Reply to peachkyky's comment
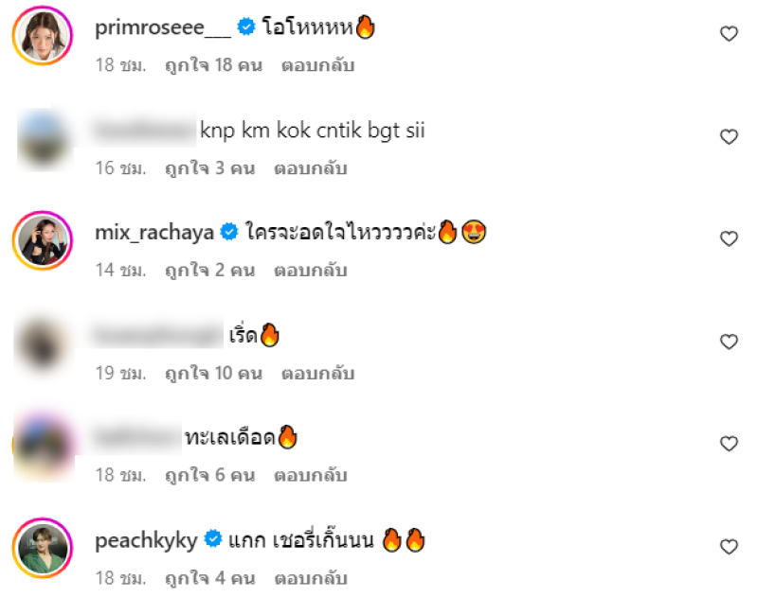Viewport: 758px width, 615px height. (x=311, y=578)
